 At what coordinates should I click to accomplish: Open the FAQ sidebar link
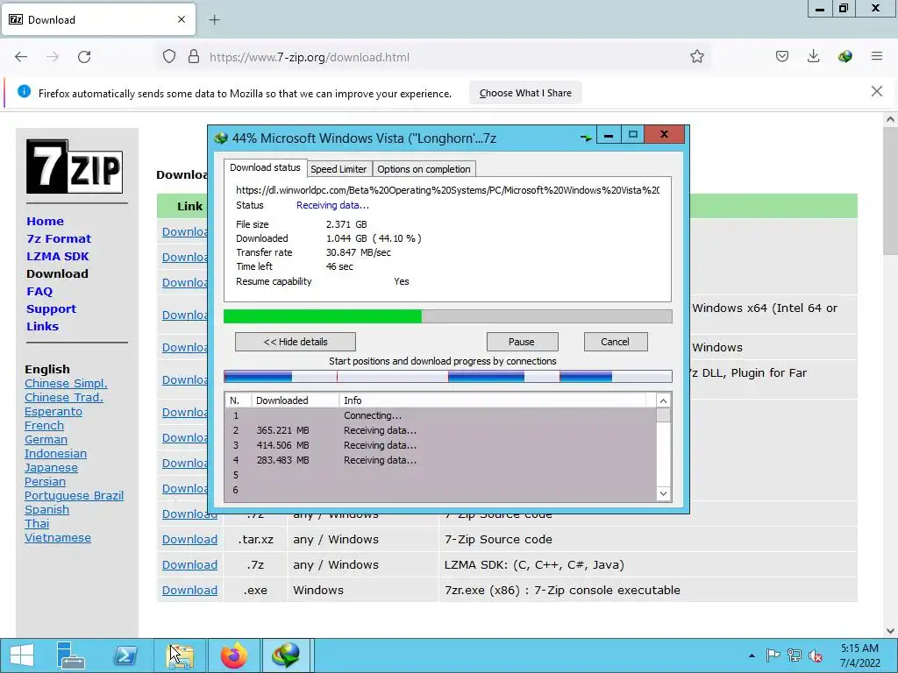(x=39, y=291)
